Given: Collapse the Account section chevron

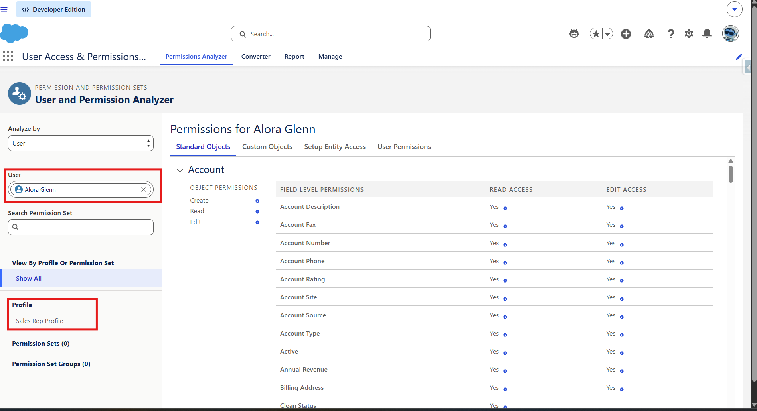Looking at the screenshot, I should (x=180, y=170).
